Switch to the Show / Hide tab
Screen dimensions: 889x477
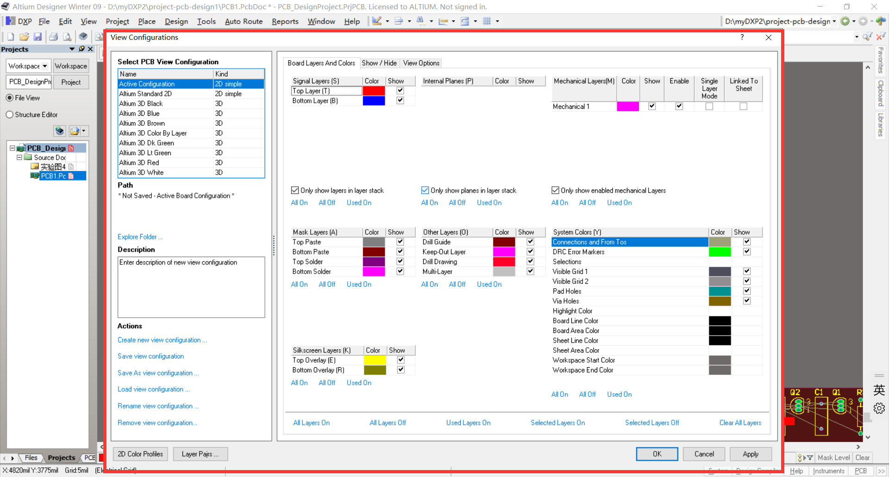(x=379, y=63)
